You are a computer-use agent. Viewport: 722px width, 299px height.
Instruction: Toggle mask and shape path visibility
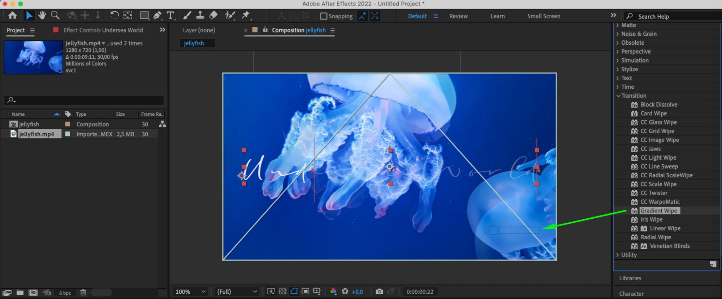pyautogui.click(x=294, y=291)
